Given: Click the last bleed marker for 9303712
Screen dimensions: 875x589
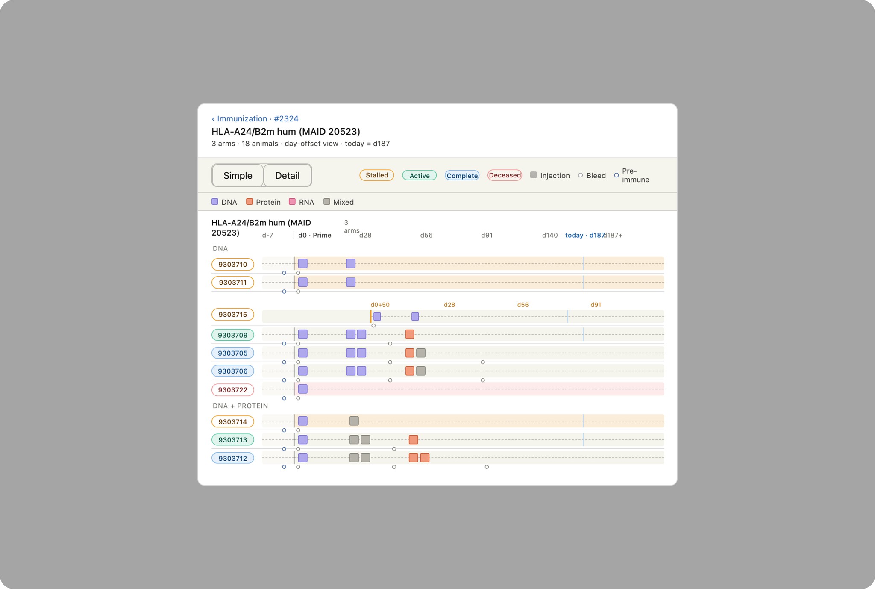Looking at the screenshot, I should (x=487, y=467).
